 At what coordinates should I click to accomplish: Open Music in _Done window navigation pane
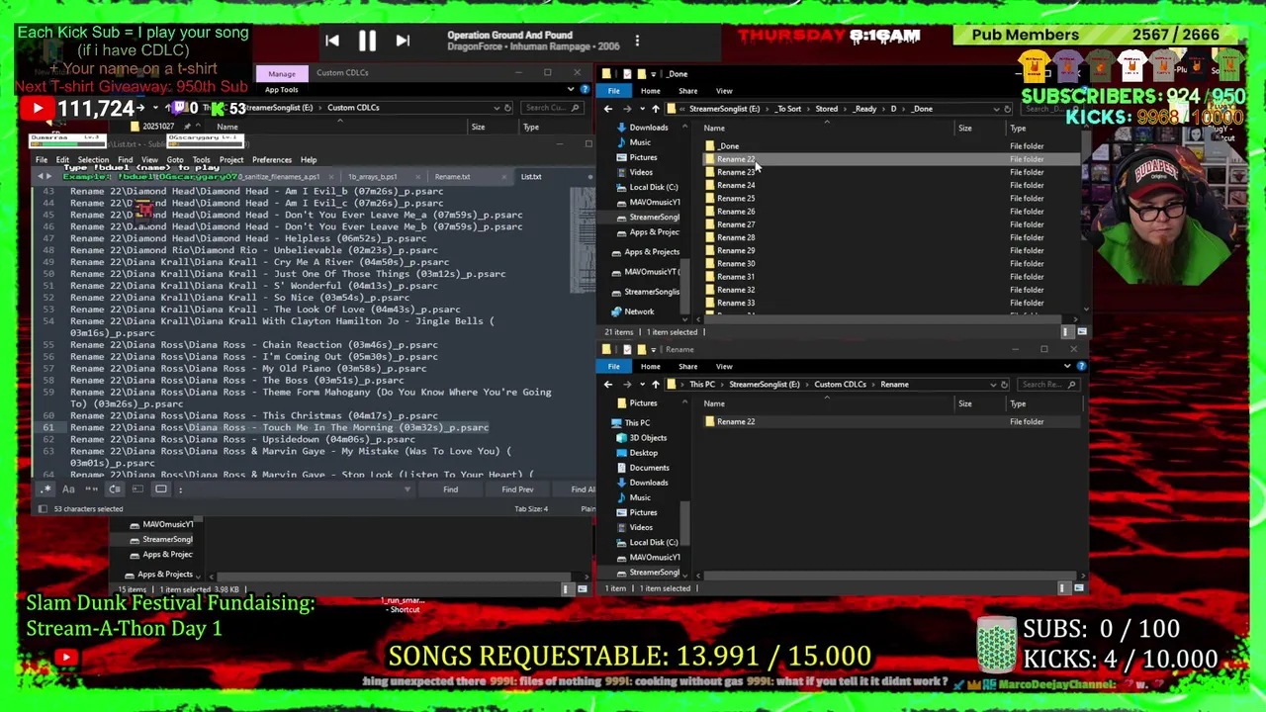(640, 142)
